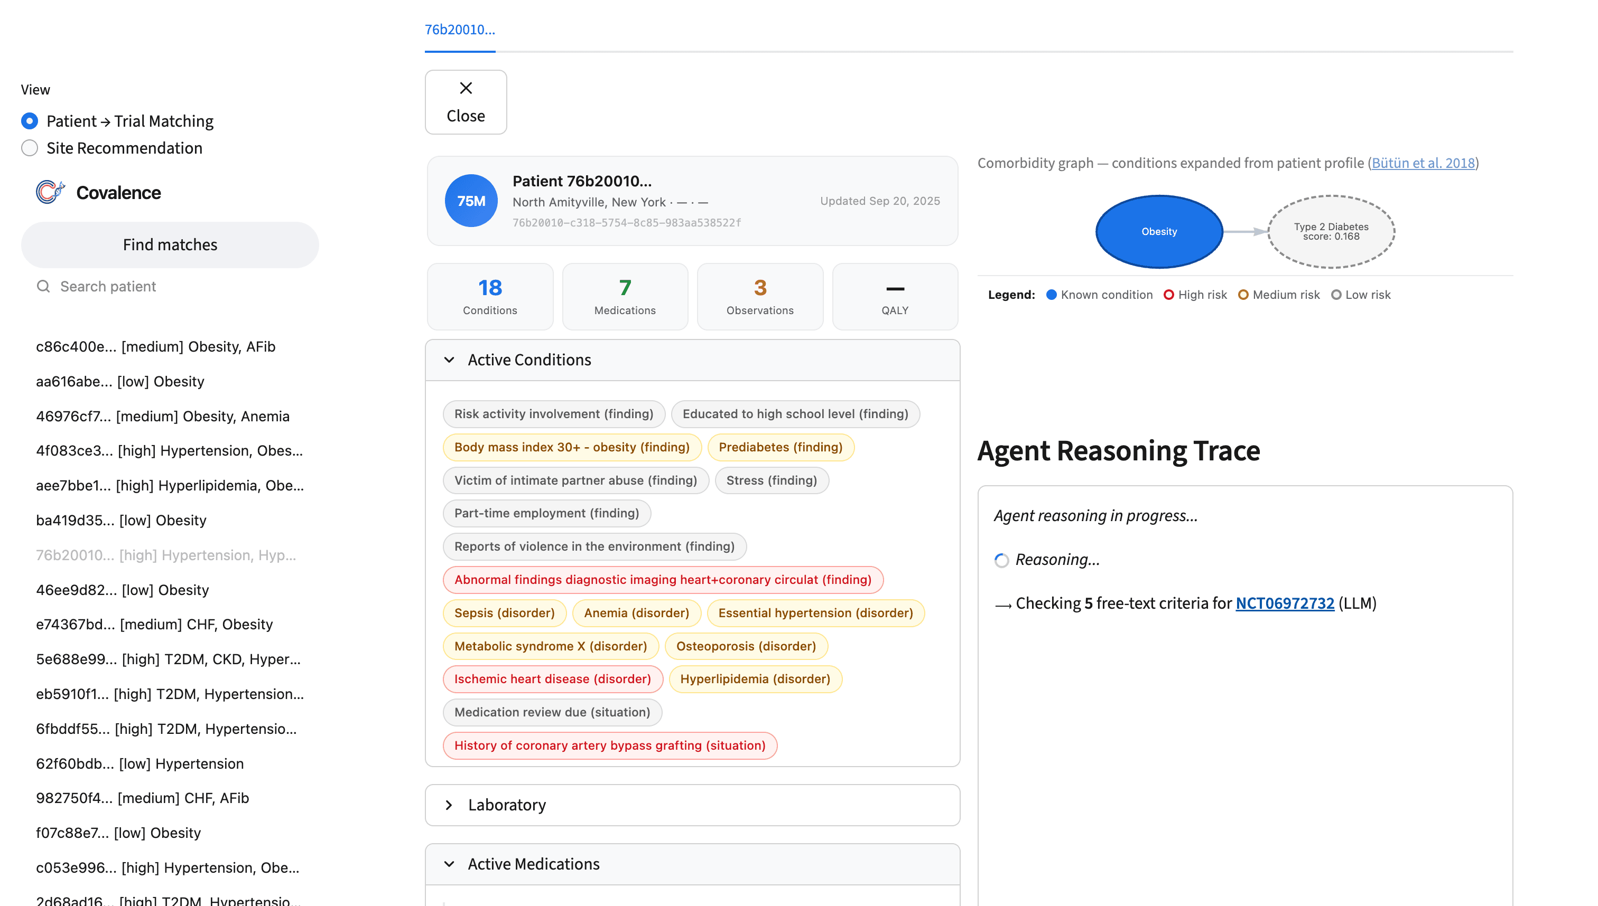
Task: Click the search magnifier icon
Action: [x=43, y=286]
